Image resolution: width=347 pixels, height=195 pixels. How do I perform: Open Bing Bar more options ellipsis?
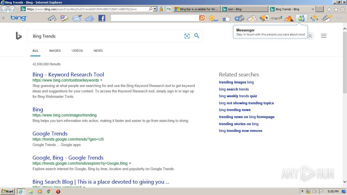coord(339,18)
